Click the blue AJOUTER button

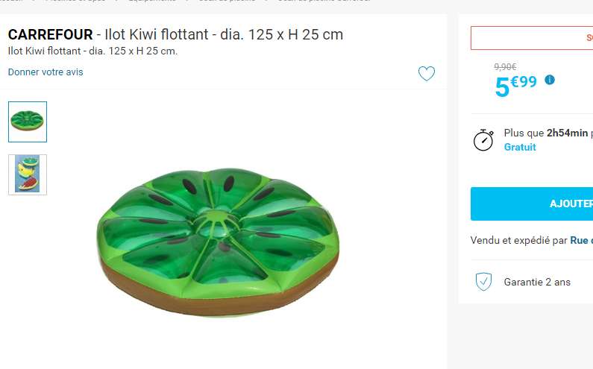[x=532, y=204]
